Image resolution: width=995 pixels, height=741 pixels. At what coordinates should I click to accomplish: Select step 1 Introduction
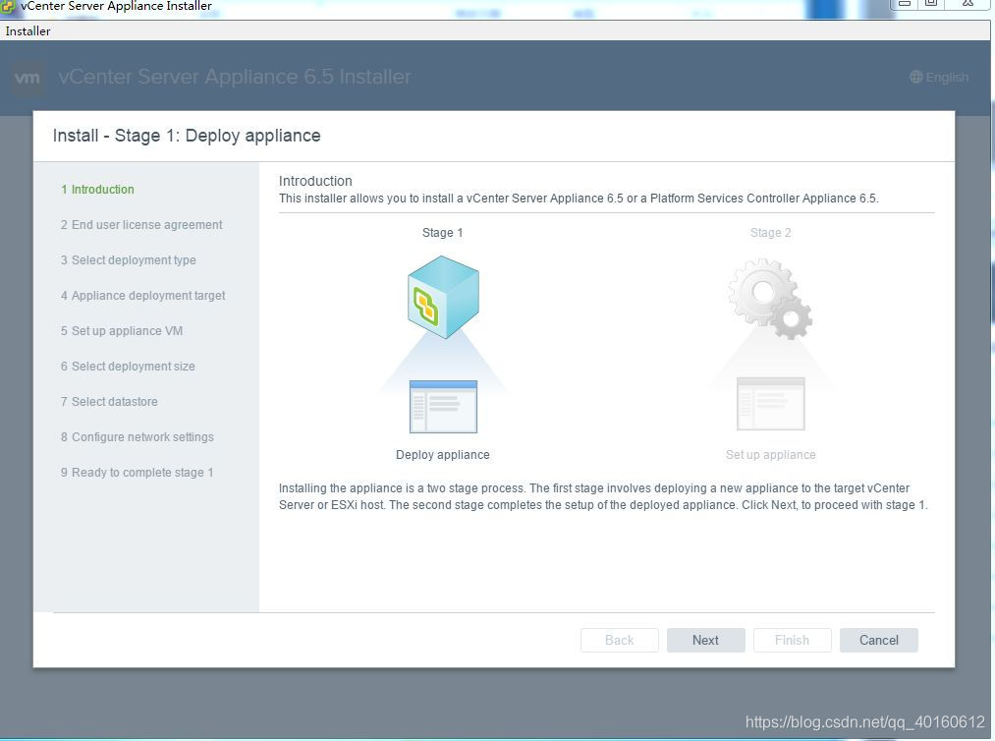(x=97, y=190)
